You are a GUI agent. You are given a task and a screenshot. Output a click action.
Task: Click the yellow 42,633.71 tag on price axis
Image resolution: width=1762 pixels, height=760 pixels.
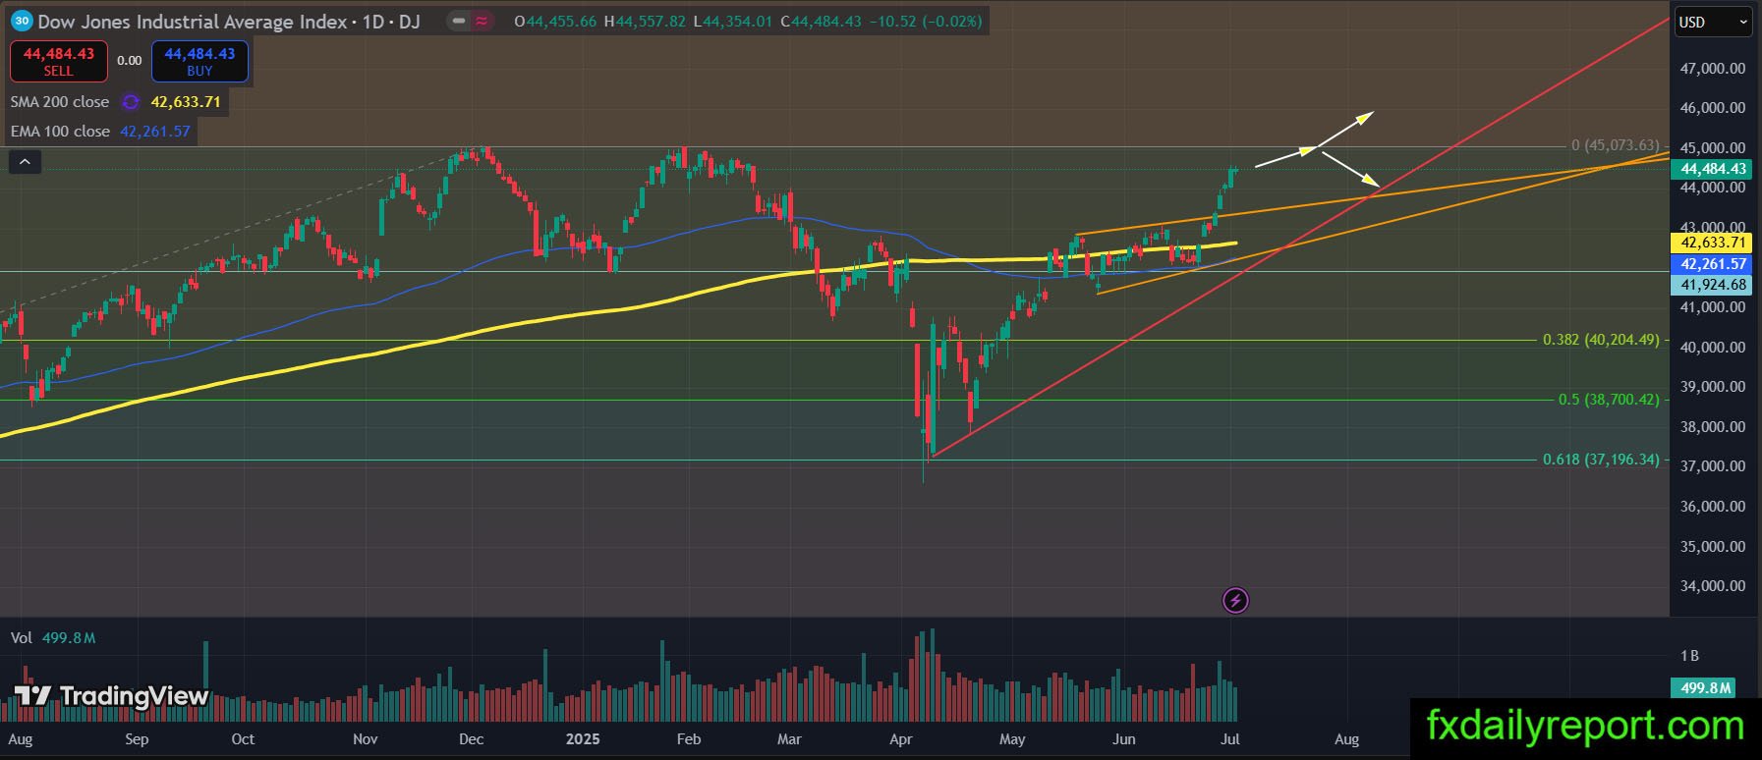1713,243
